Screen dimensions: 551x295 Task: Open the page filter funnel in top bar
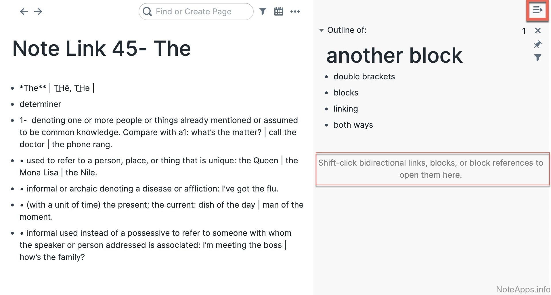(x=263, y=12)
